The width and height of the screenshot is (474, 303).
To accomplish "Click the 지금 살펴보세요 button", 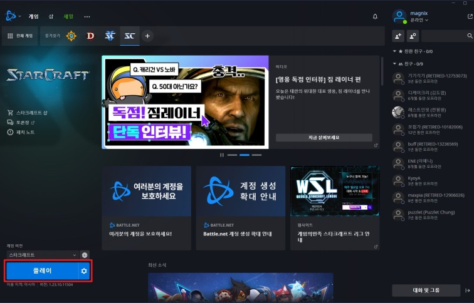I will click(324, 137).
